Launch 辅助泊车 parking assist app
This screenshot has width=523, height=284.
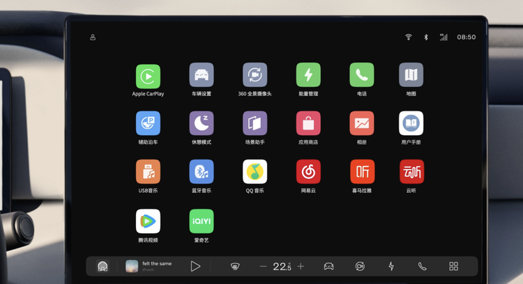tap(148, 123)
